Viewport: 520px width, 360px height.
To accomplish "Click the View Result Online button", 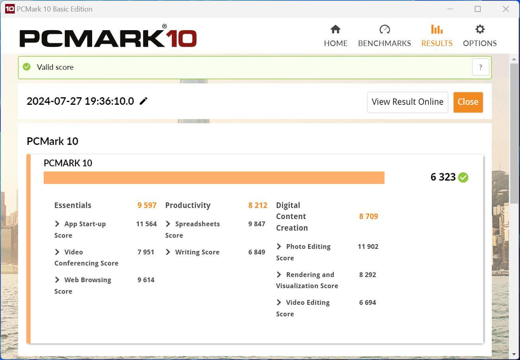I will (x=408, y=102).
